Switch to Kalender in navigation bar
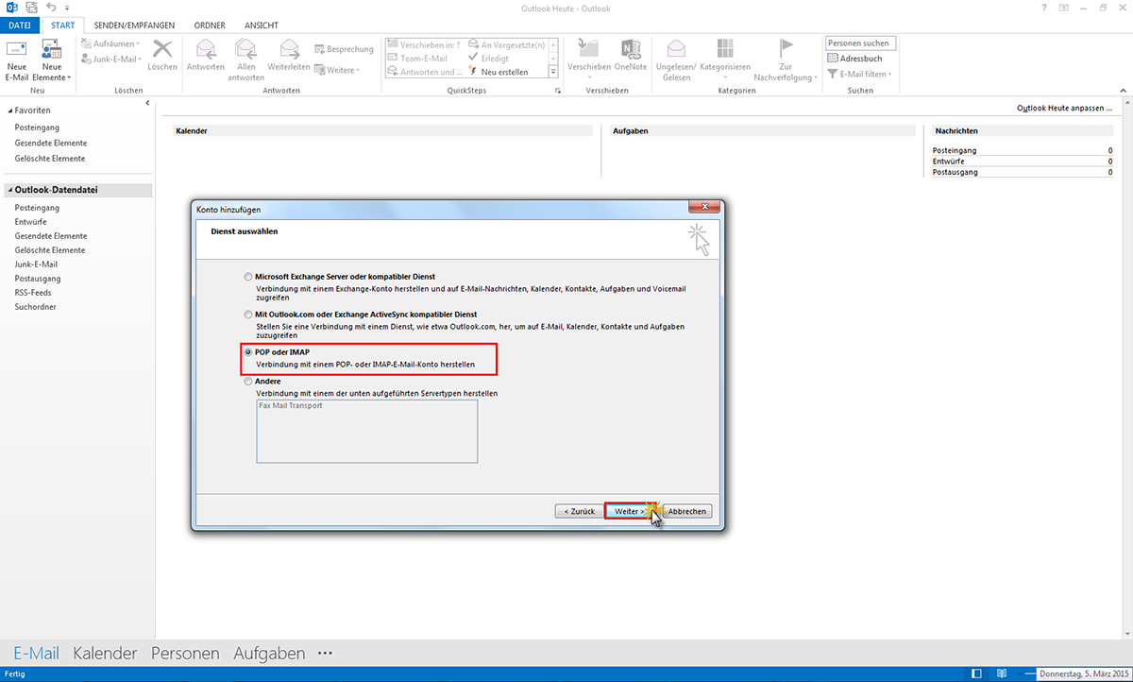This screenshot has height=682, width=1133. pyautogui.click(x=105, y=653)
